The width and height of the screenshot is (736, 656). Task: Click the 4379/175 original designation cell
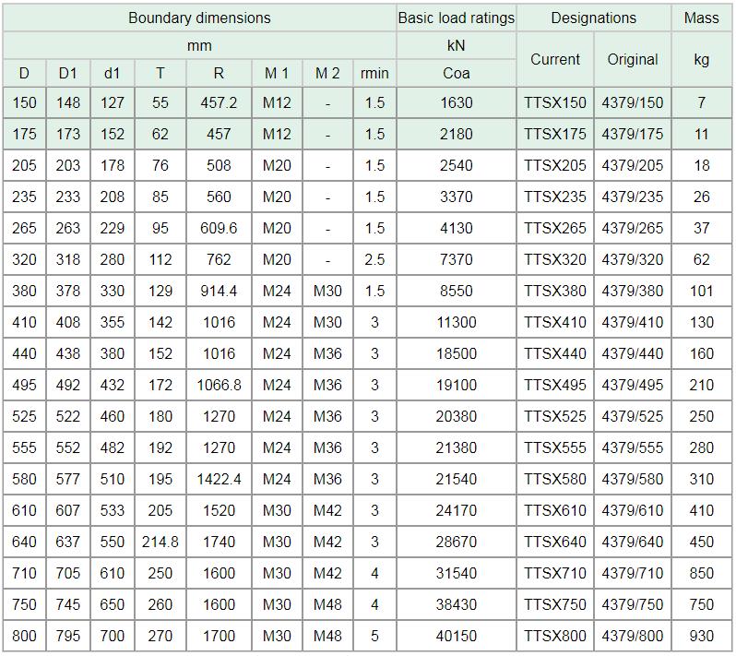click(632, 135)
